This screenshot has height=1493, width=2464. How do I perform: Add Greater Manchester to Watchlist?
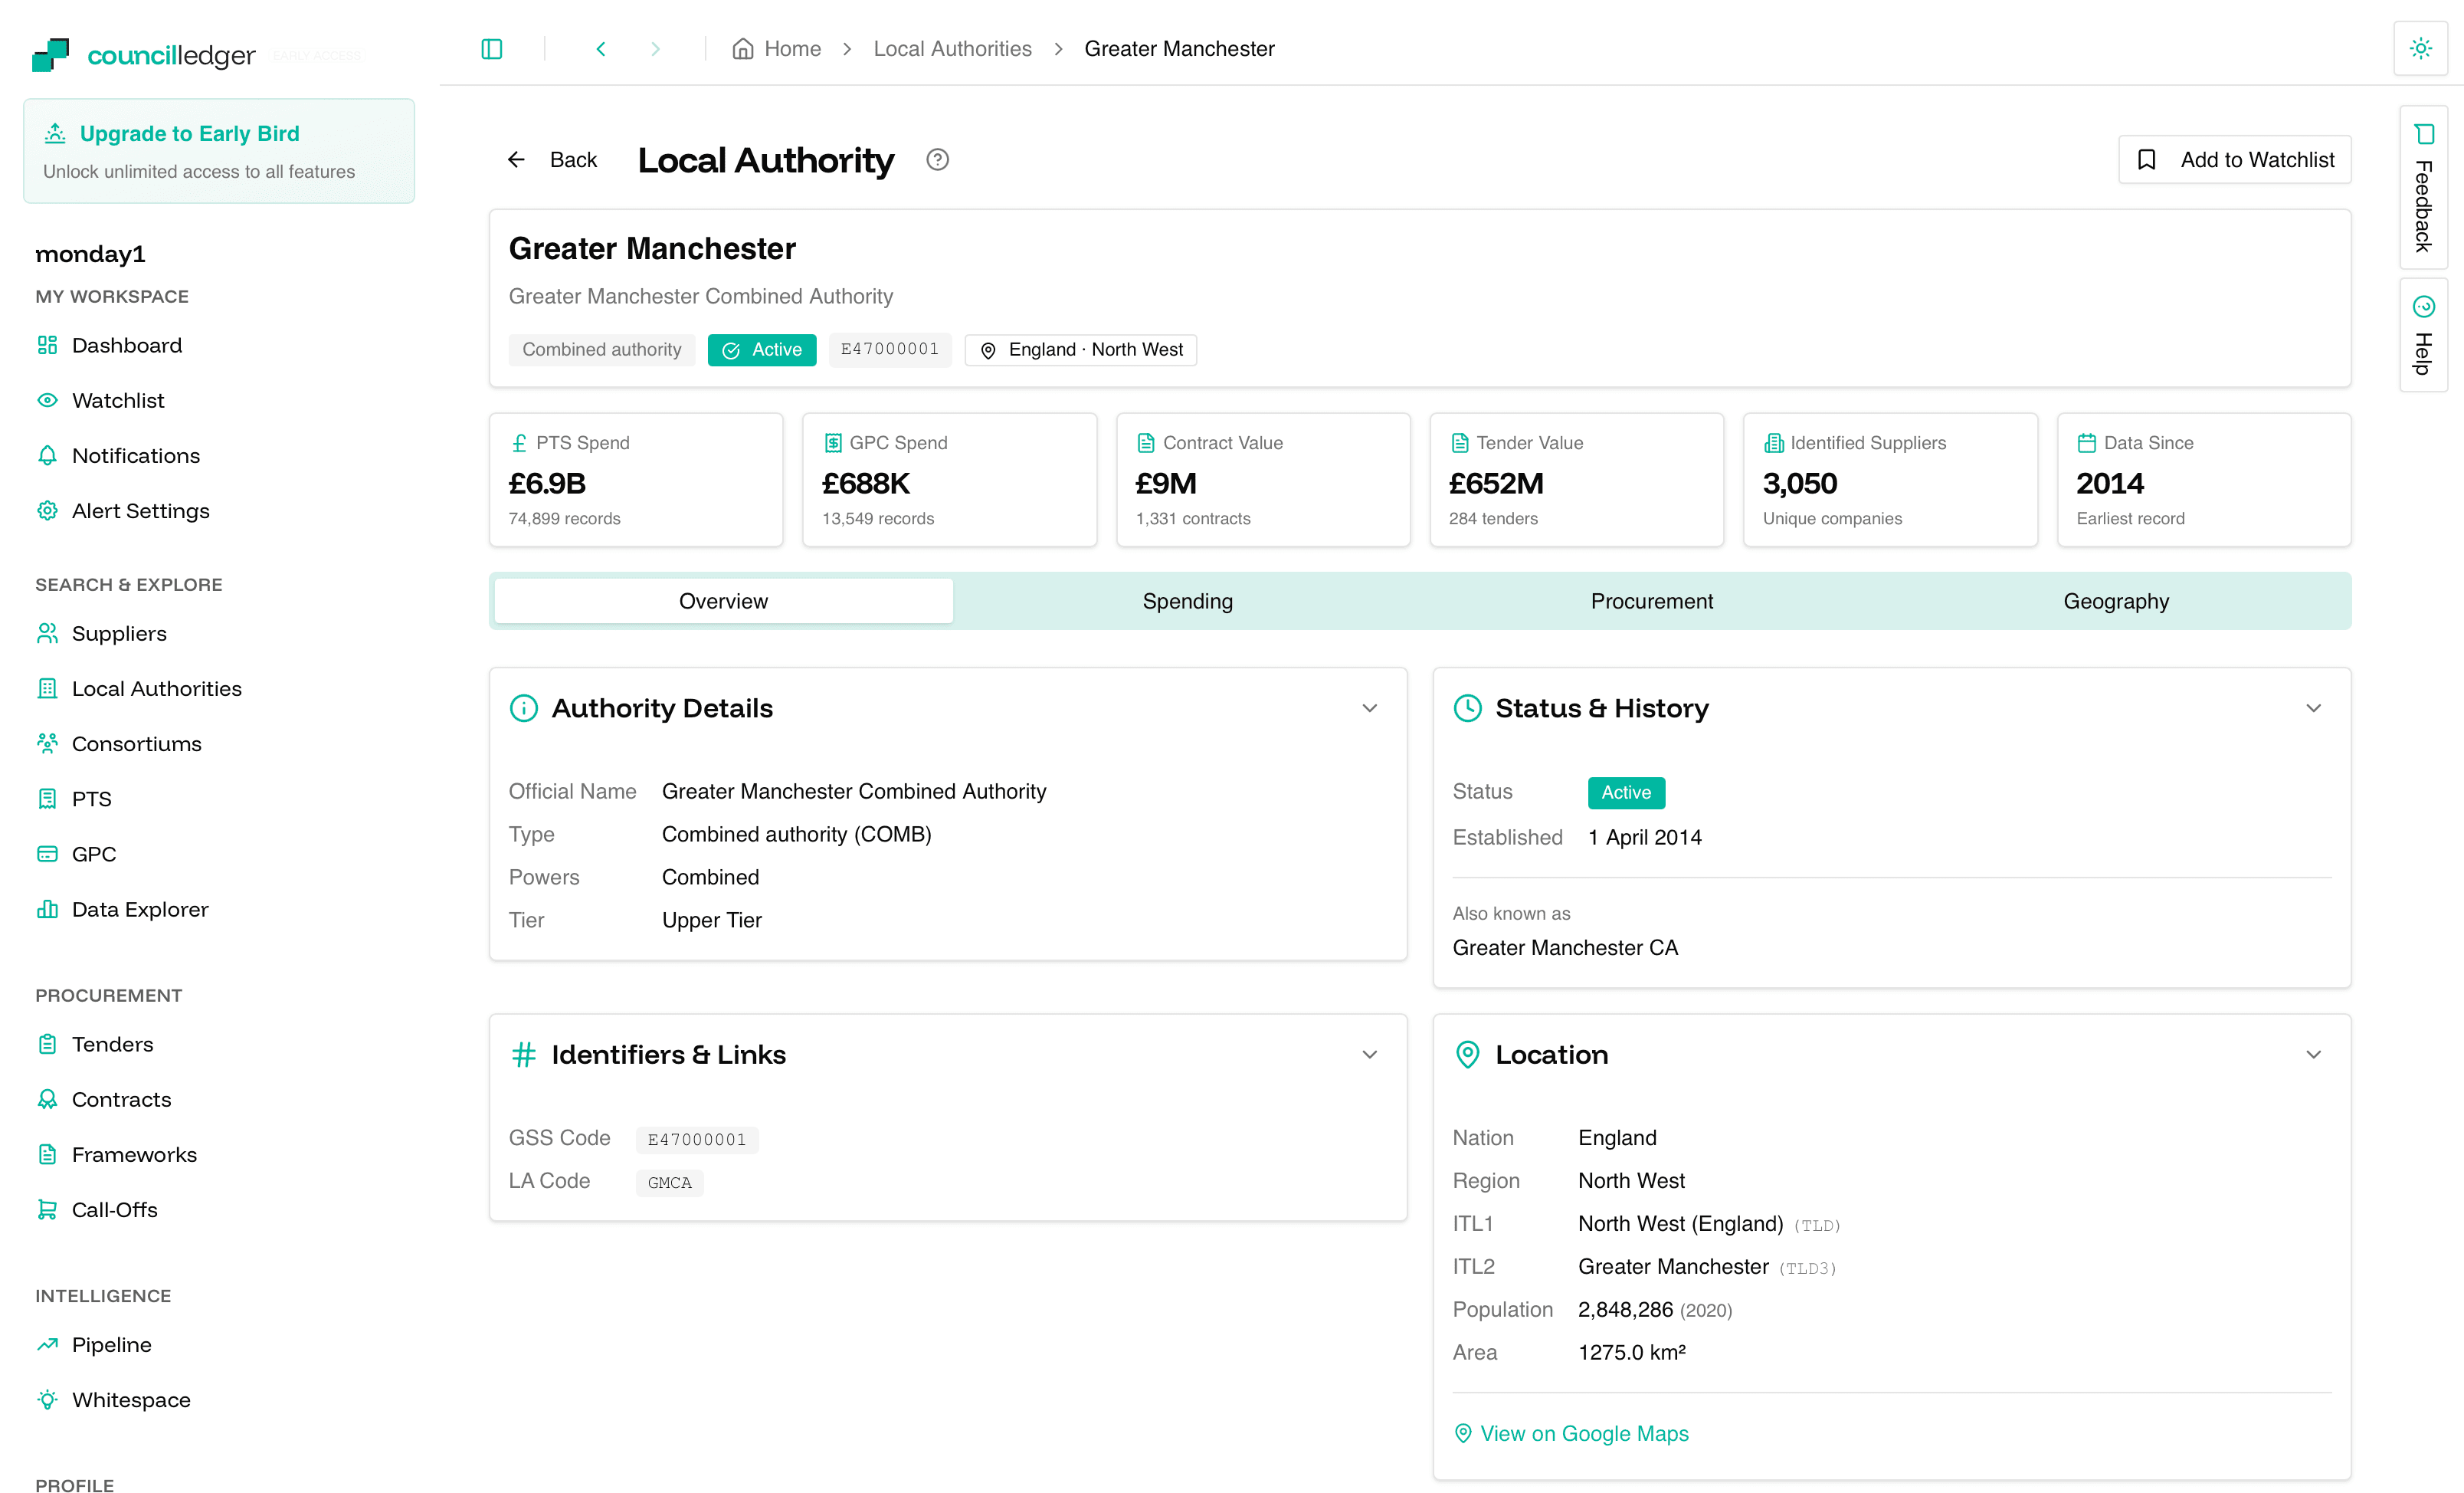pyautogui.click(x=2234, y=160)
